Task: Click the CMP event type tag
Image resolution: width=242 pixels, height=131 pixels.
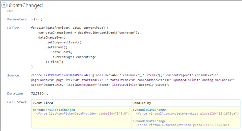Action: [10, 11]
